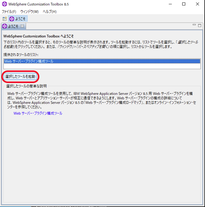This screenshot has height=207, width=205.
Task: Open the ファイル(F) menu
Action: pyautogui.click(x=9, y=12)
